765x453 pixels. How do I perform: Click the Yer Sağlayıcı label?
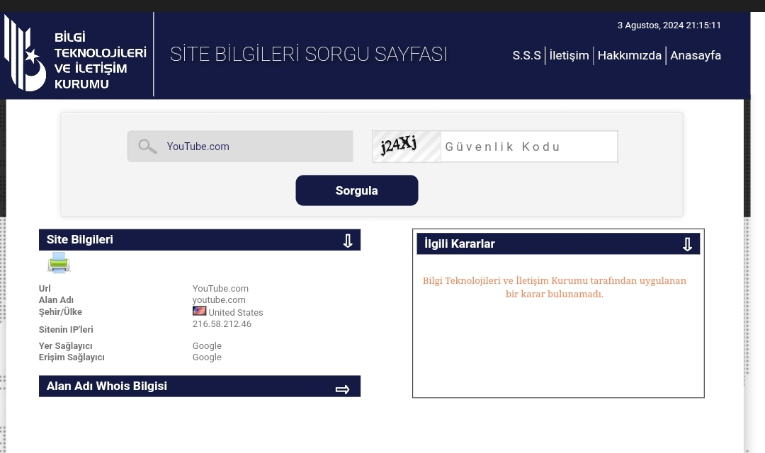point(65,345)
